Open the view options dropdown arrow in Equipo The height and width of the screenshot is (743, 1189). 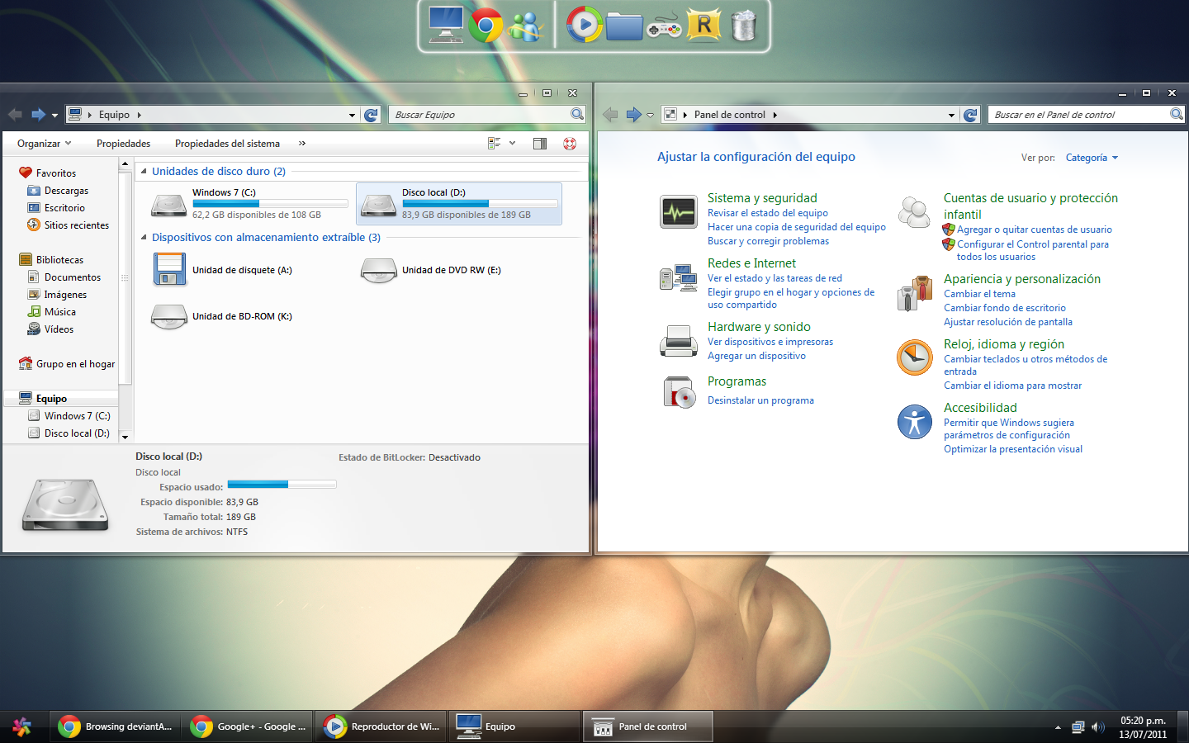pos(512,144)
